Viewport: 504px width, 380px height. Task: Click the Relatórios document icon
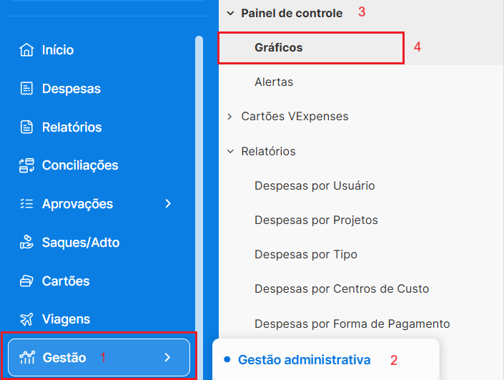(27, 127)
